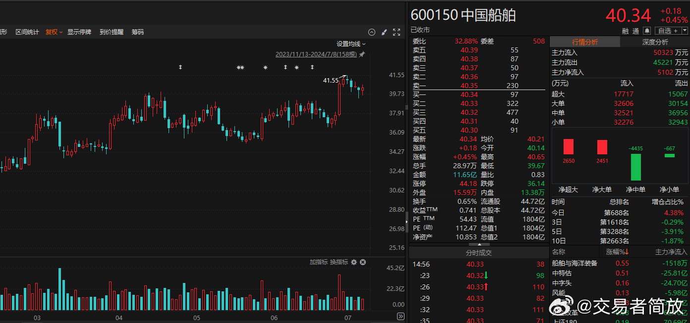Click the circled up-arrow collapse icon
This screenshot has height=323, width=690.
click(x=372, y=32)
